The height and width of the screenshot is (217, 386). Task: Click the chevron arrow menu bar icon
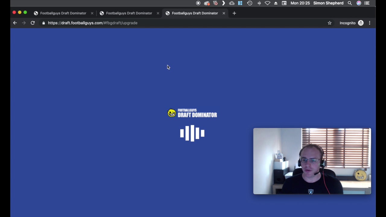pyautogui.click(x=223, y=3)
